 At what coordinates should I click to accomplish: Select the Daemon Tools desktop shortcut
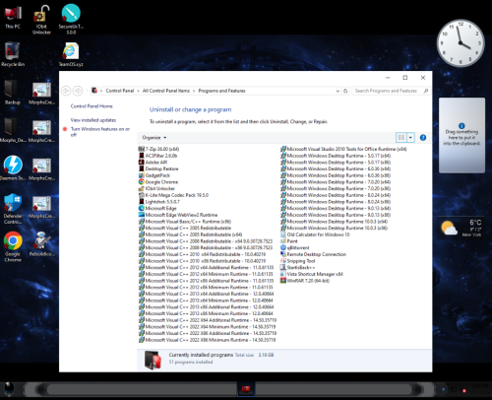click(13, 167)
